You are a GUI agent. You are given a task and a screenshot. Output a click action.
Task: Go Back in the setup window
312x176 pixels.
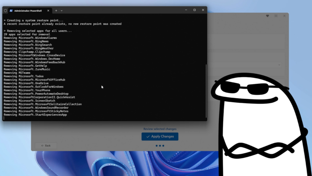(46, 146)
